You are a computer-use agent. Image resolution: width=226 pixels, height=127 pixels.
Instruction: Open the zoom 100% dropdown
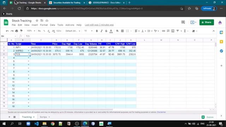click(31, 31)
